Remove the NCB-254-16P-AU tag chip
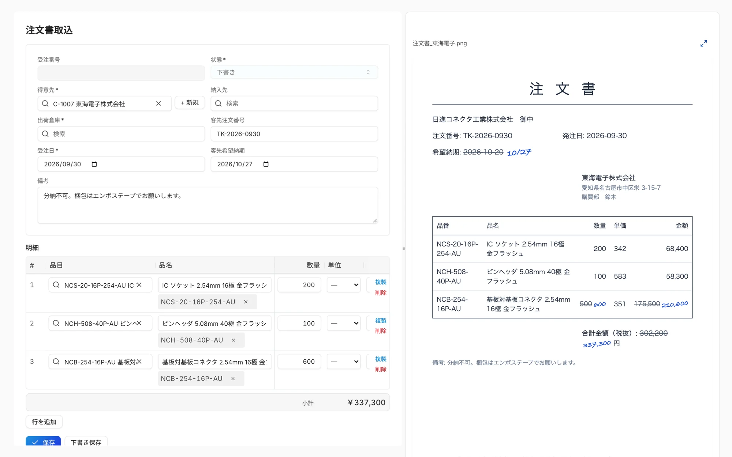This screenshot has height=457, width=732. pyautogui.click(x=233, y=379)
